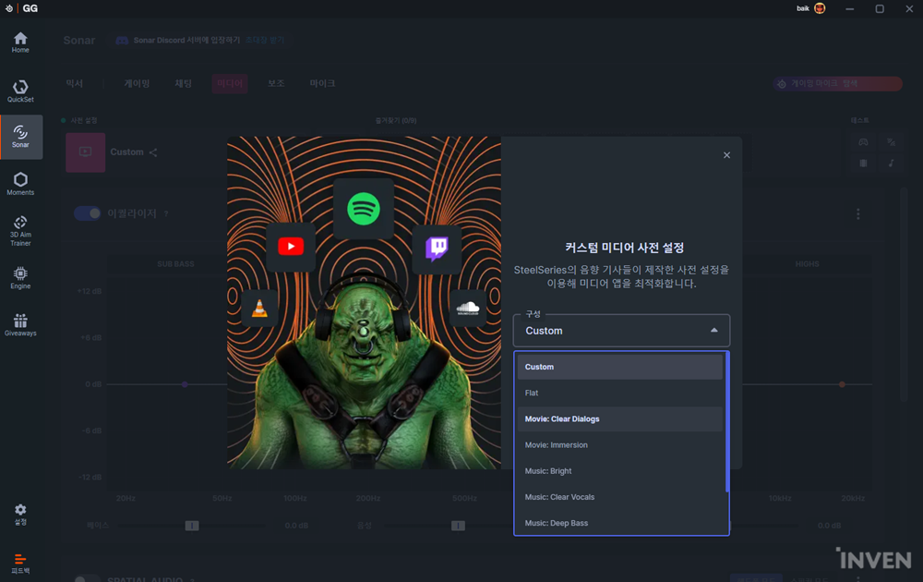
Task: Click the gamepad test icon
Action: 863,142
